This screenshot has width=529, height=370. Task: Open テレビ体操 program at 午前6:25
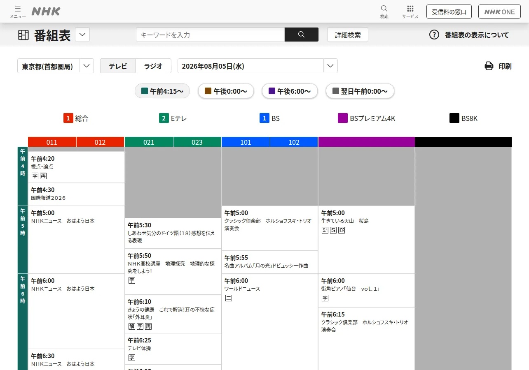[173, 349]
